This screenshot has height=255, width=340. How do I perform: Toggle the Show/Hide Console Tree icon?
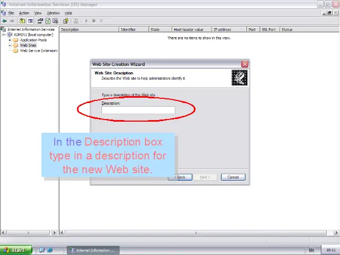30,21
